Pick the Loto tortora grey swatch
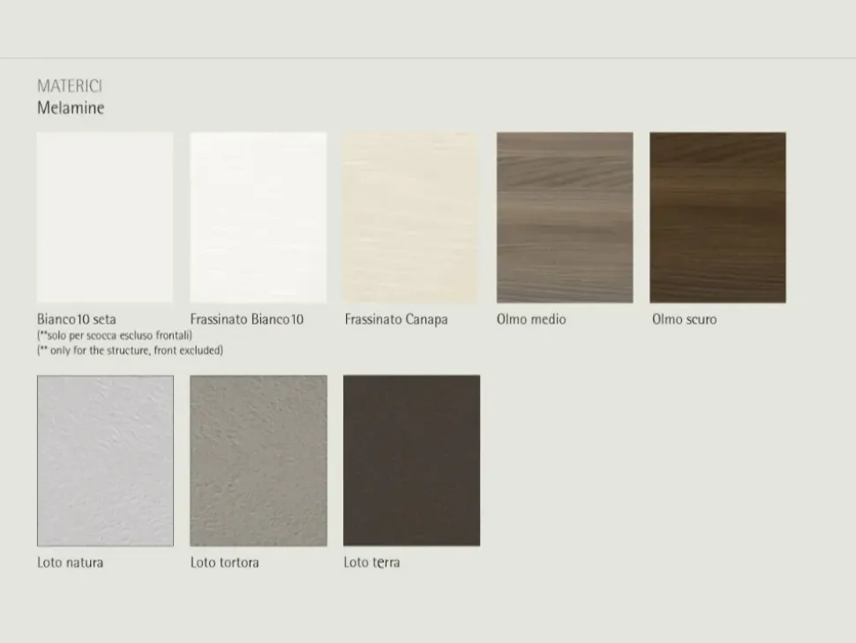Image resolution: width=856 pixels, height=643 pixels. point(258,460)
